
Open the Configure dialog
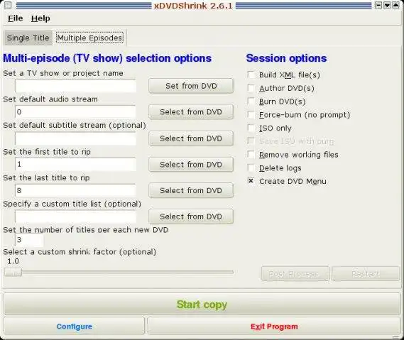point(75,327)
